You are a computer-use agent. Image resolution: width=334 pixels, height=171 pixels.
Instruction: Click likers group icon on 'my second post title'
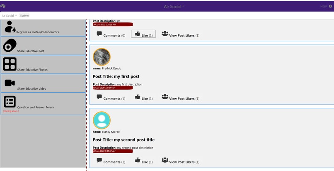165,160
